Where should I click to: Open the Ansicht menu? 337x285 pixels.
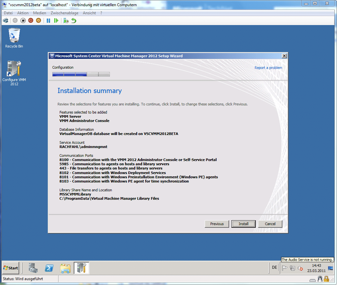[x=89, y=13]
